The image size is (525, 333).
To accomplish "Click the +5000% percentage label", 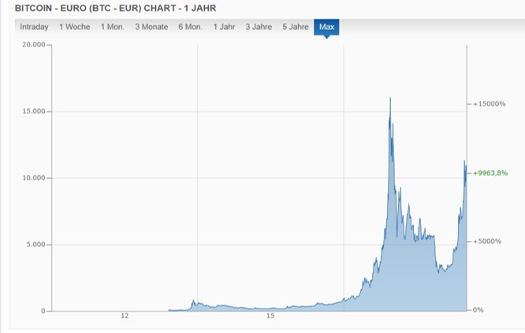I will [487, 241].
